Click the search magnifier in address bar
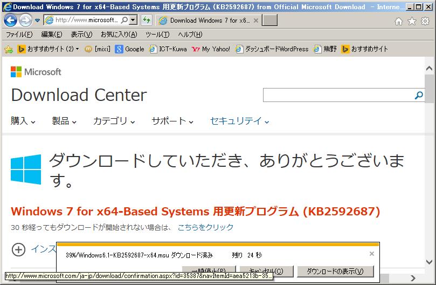 [125, 20]
